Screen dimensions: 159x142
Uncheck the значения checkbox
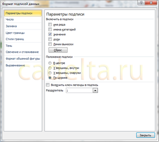coord(50,34)
